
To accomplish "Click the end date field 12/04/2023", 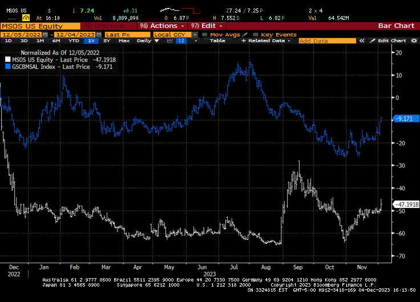I will pos(75,35).
